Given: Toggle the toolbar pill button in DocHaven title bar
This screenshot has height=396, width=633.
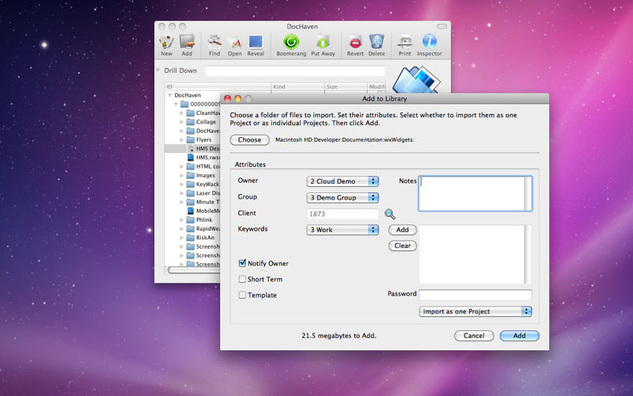Looking at the screenshot, I should (x=442, y=26).
